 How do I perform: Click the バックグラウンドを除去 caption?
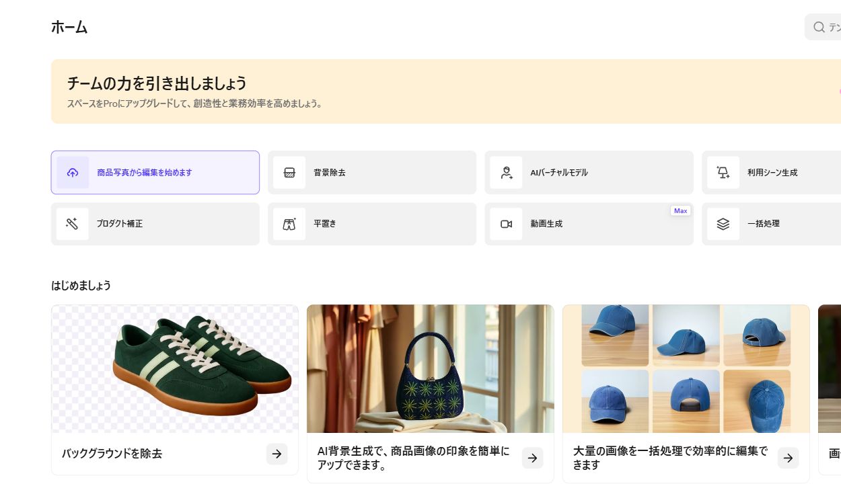[x=112, y=454]
